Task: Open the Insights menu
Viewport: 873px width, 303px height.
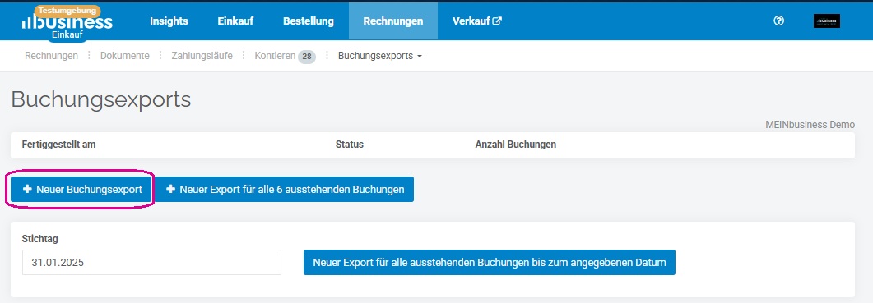Action: point(169,21)
